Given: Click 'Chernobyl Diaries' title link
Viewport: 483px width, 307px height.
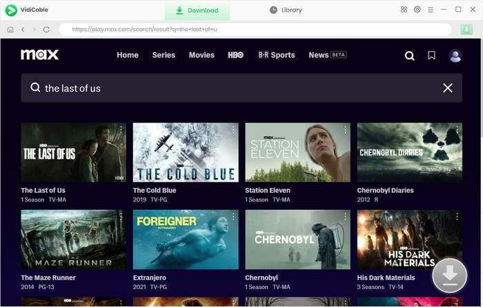Looking at the screenshot, I should (385, 191).
